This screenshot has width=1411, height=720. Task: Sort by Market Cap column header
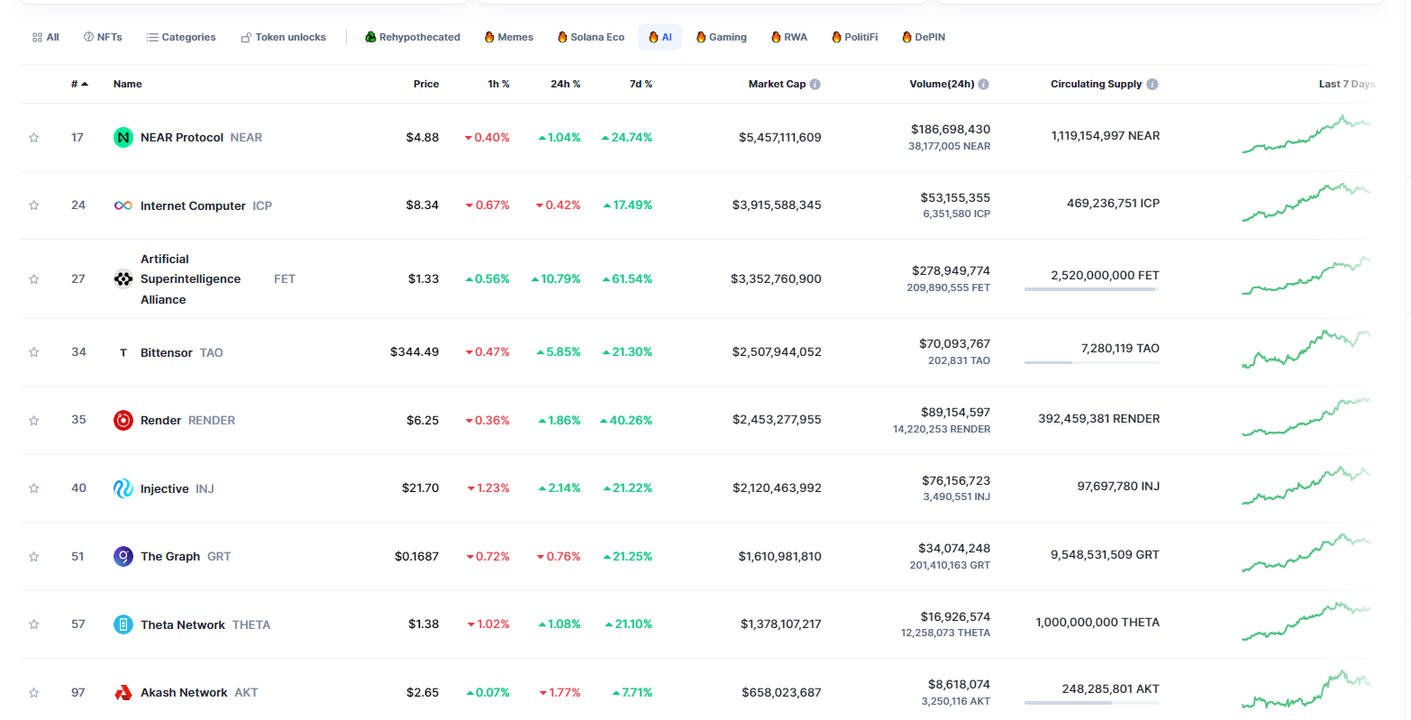(x=777, y=84)
